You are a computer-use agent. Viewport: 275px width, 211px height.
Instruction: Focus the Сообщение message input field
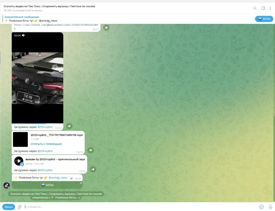point(140,207)
